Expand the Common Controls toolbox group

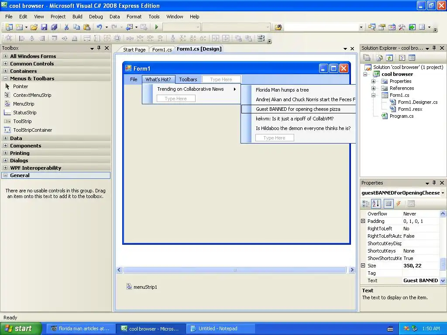5,64
